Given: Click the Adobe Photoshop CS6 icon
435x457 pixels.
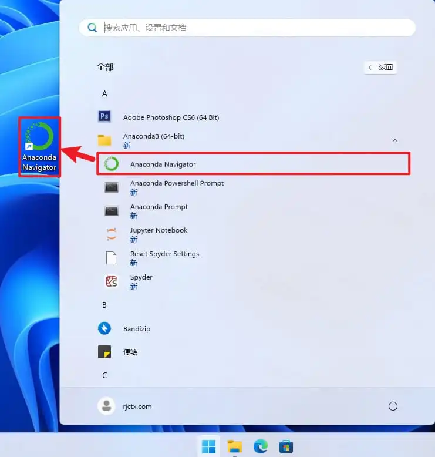Looking at the screenshot, I should (x=104, y=116).
